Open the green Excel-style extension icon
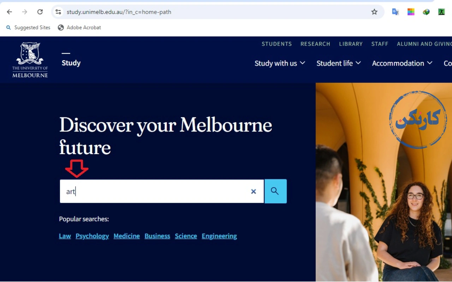The image size is (452, 282). click(441, 12)
